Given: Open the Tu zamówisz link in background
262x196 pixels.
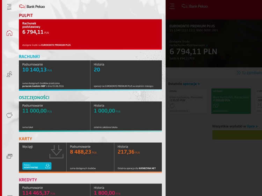Looking at the screenshot, I should (249, 73).
